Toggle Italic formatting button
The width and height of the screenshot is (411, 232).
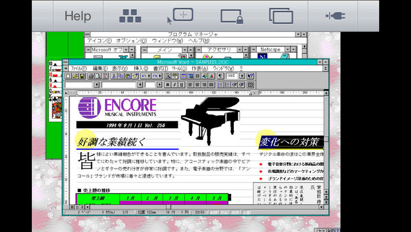[175, 85]
